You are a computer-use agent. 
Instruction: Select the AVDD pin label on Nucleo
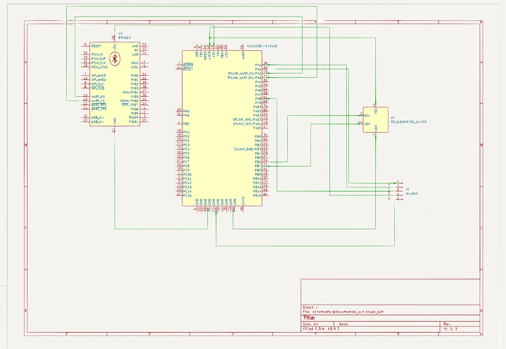[243, 55]
